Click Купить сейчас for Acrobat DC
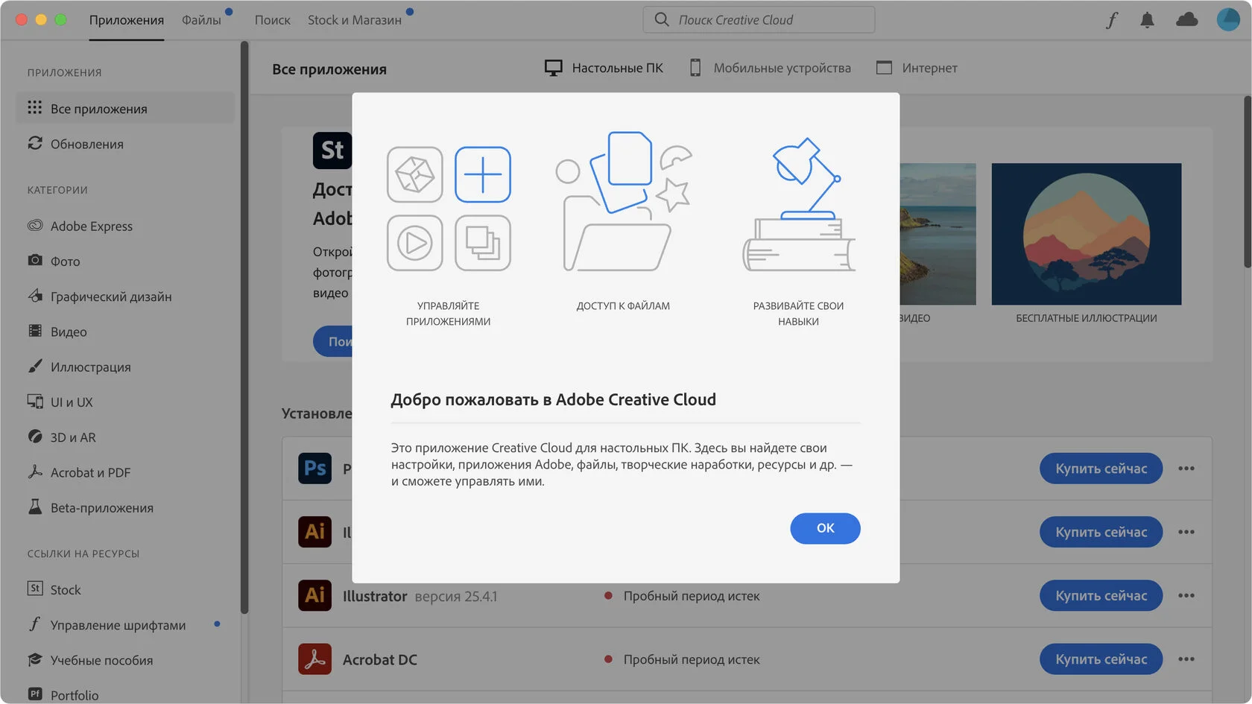The width and height of the screenshot is (1252, 704). pos(1101,659)
